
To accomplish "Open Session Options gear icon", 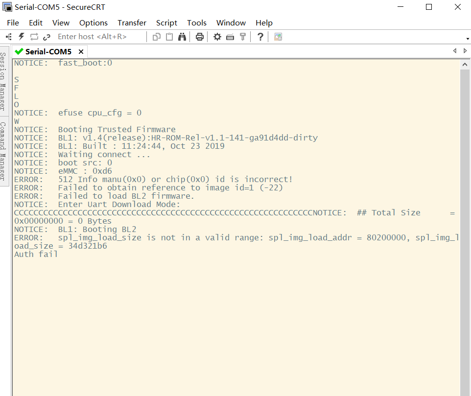I will [217, 37].
